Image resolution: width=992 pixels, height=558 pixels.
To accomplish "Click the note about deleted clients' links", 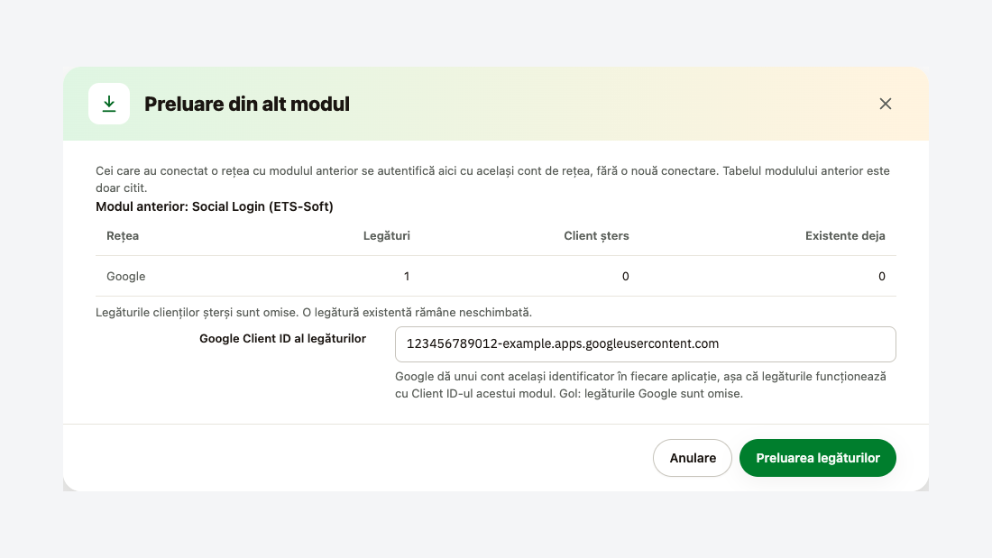I will click(314, 313).
